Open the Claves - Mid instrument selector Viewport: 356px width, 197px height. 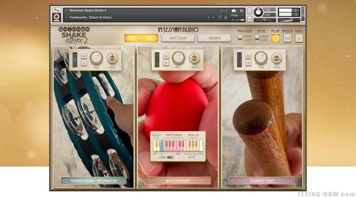pos(262,181)
